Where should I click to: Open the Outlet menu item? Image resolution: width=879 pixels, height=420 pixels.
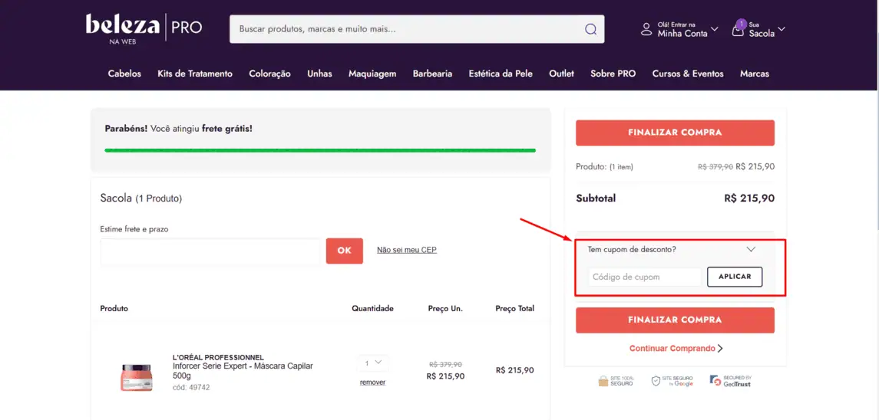[x=561, y=74]
